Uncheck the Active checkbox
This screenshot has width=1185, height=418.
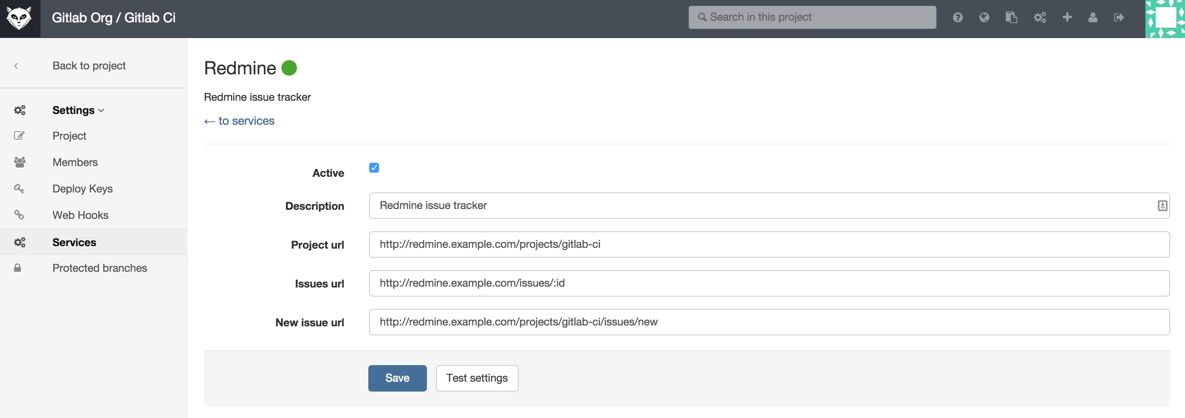pos(374,168)
